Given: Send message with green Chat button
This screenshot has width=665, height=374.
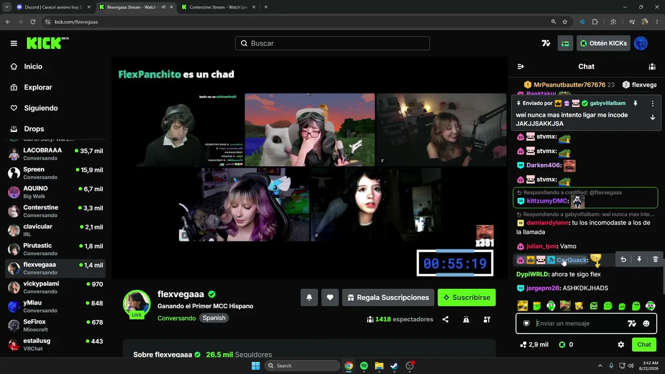Looking at the screenshot, I should coord(644,344).
